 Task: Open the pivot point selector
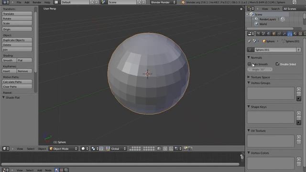[95, 149]
